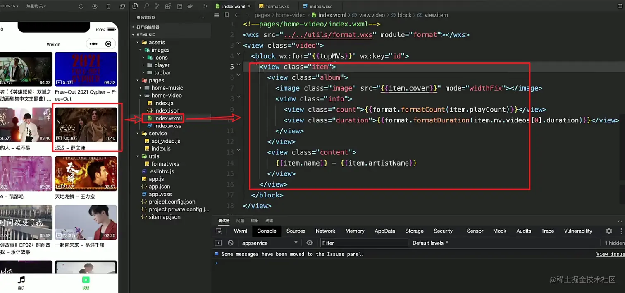Switch to the index.wxss editor tab
The image size is (625, 293).
click(x=321, y=6)
